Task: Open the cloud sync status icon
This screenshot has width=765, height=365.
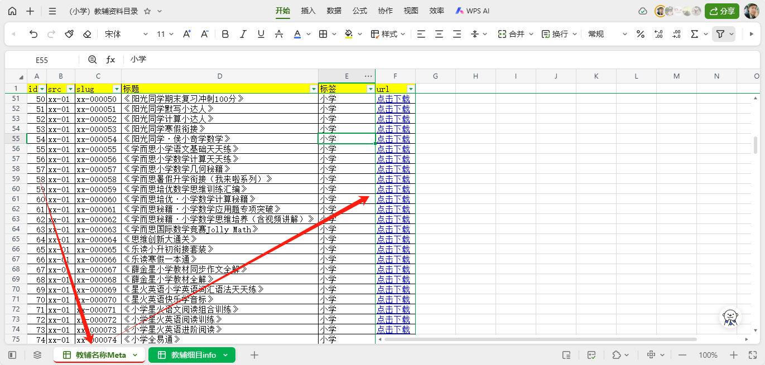Action: 643,11
